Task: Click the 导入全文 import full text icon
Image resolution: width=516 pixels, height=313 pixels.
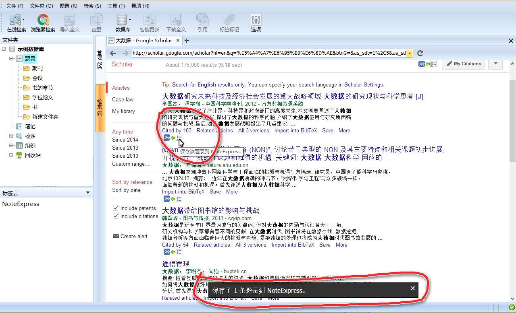Action: (x=70, y=23)
